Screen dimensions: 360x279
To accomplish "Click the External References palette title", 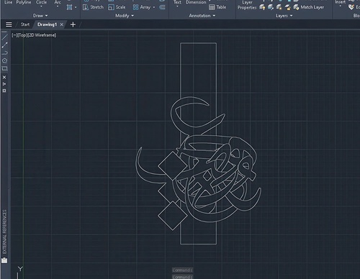I will pos(4,232).
